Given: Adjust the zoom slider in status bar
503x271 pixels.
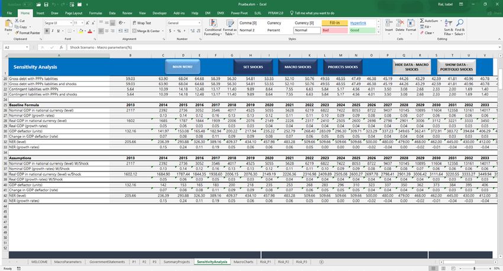Looking at the screenshot, I should click(x=475, y=269).
